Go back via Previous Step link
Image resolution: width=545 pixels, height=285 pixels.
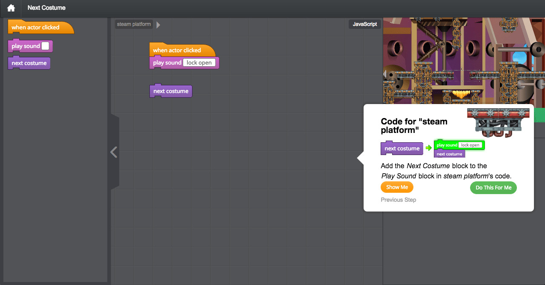(399, 200)
